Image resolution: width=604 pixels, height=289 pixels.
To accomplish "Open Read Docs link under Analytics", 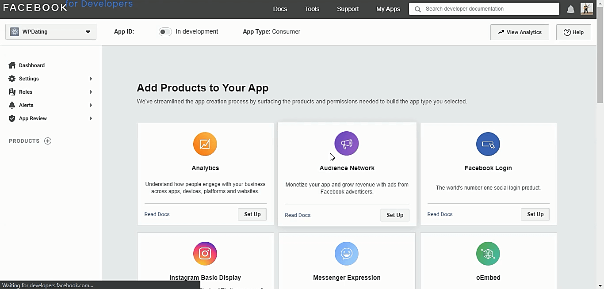I will point(157,214).
